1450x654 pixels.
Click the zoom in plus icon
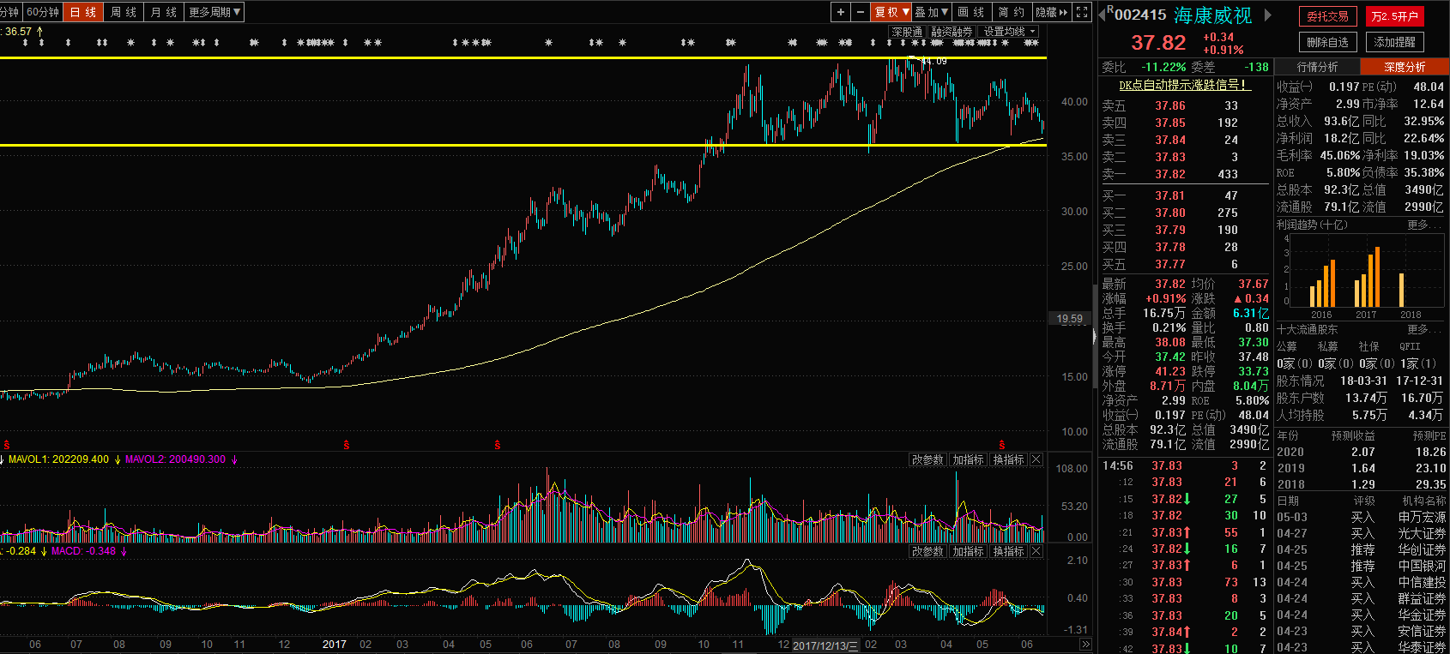coord(841,12)
